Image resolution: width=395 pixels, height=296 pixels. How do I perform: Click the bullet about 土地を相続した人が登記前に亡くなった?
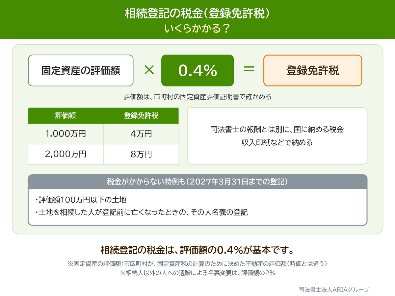point(141,212)
